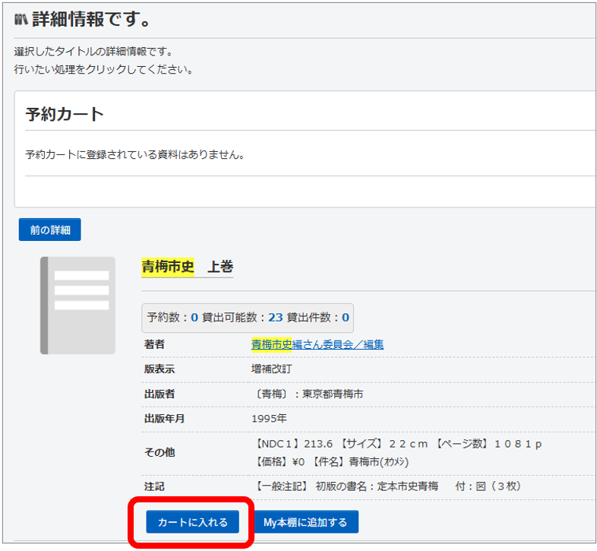Image resolution: width=597 pixels, height=551 pixels.
Task: Click the 増補改訂 edition value
Action: [x=271, y=369]
